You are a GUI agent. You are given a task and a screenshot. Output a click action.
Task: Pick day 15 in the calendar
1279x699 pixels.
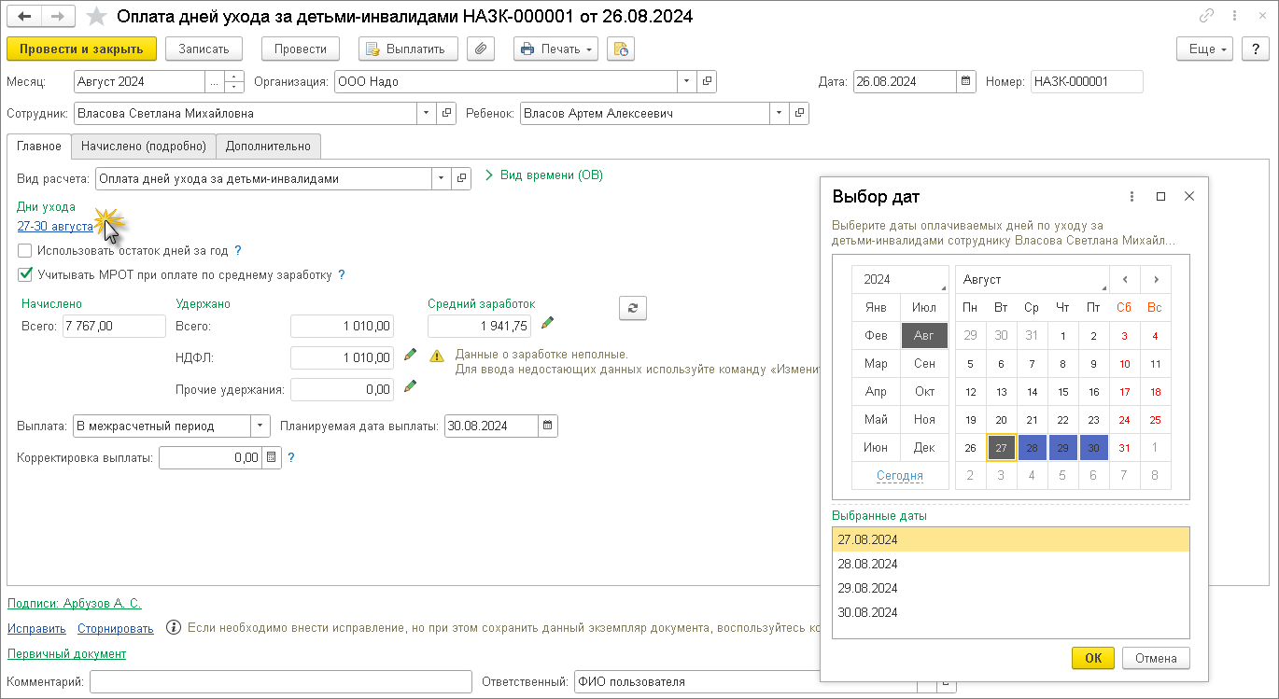coord(1062,392)
